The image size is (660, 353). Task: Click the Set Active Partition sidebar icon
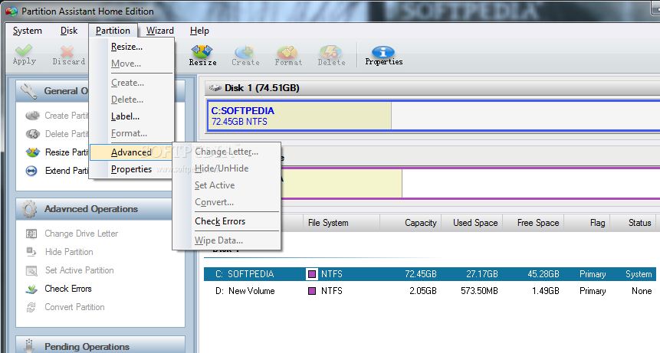tap(31, 270)
